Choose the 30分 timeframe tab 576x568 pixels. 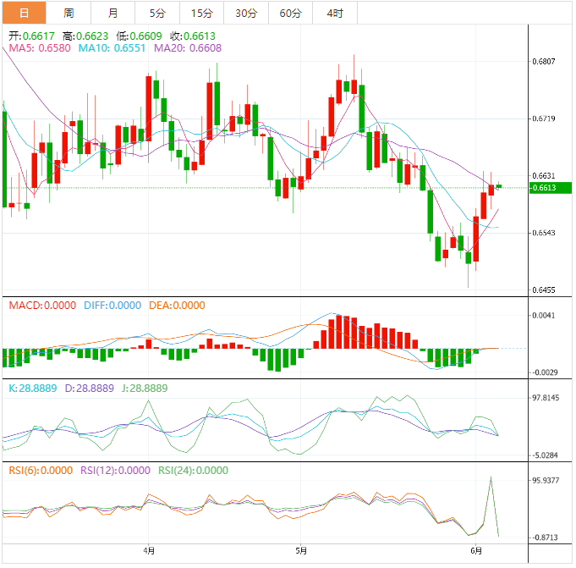coord(246,13)
